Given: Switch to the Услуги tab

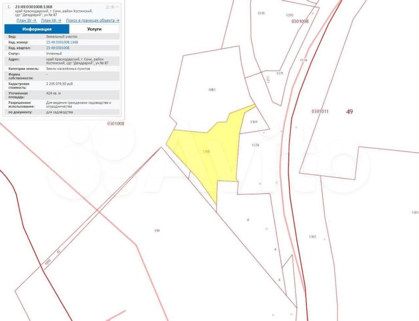Looking at the screenshot, I should [94, 29].
